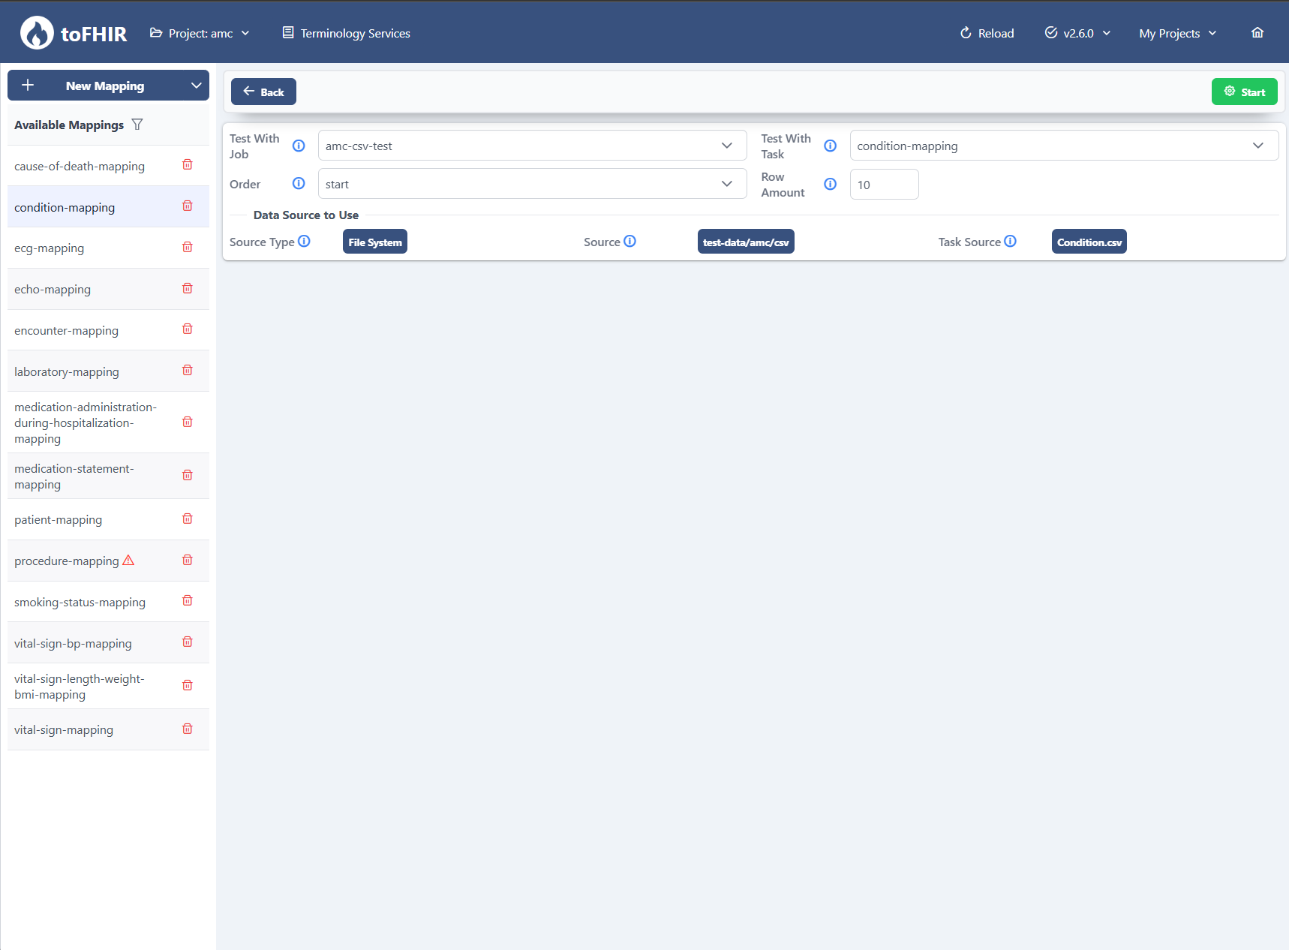
Task: Click the toFHIR flame logo
Action: 37,33
